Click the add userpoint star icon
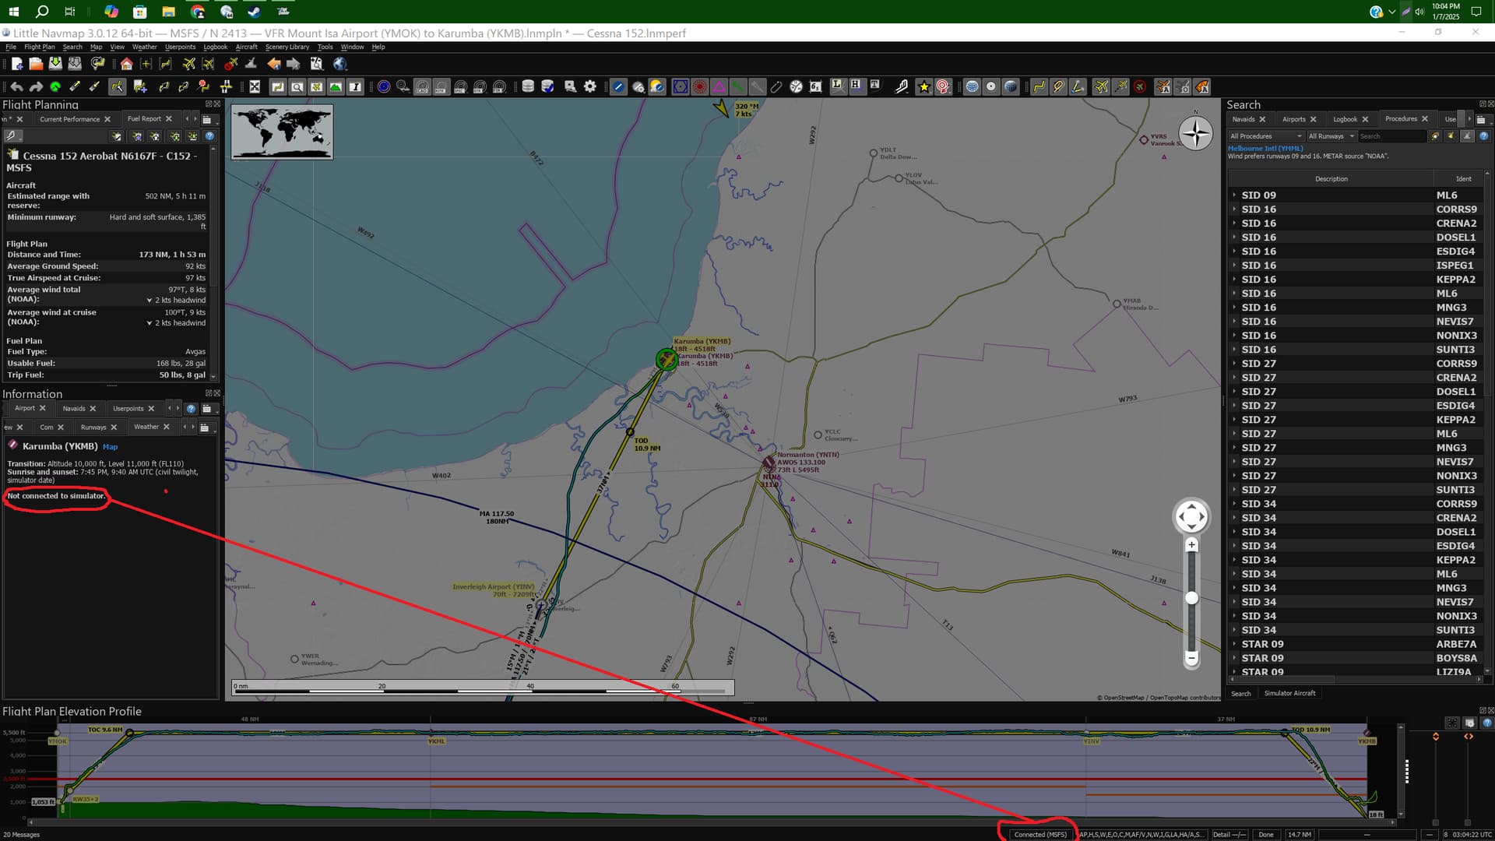This screenshot has width=1495, height=841. (924, 87)
